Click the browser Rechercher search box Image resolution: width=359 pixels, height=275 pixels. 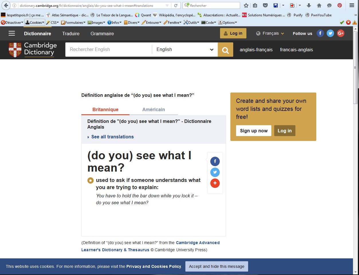pos(211,5)
